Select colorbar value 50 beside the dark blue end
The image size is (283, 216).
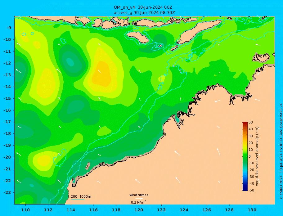[x=251, y=190]
